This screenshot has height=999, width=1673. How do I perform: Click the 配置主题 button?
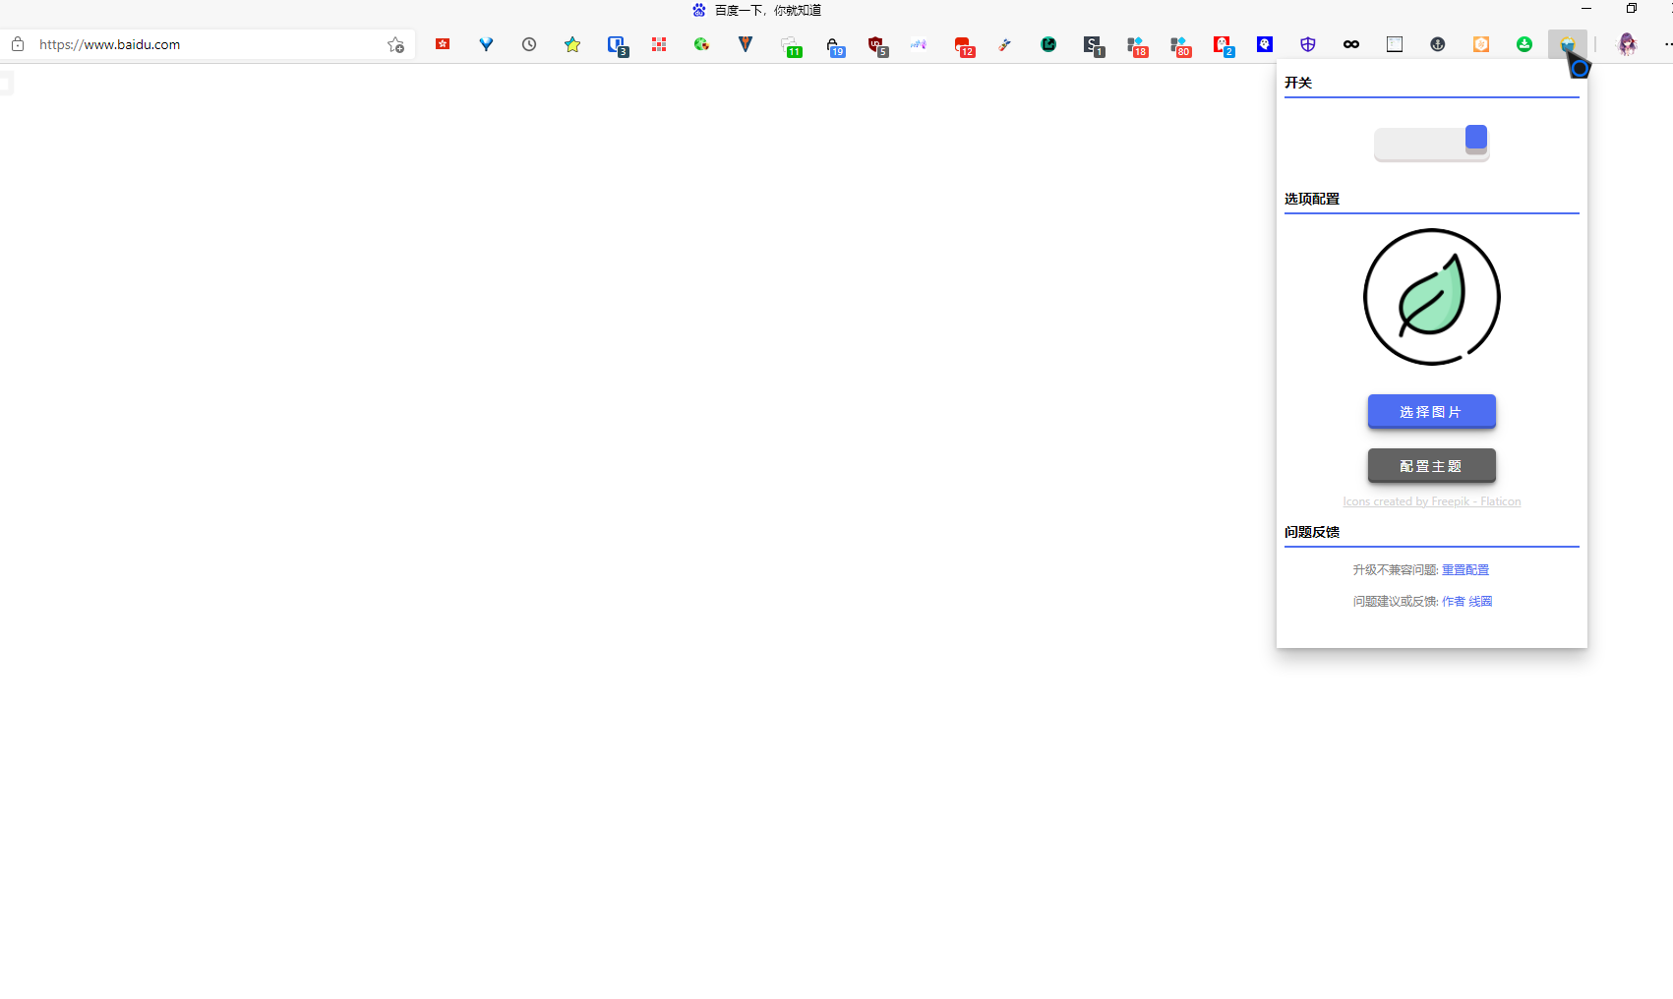coord(1431,466)
